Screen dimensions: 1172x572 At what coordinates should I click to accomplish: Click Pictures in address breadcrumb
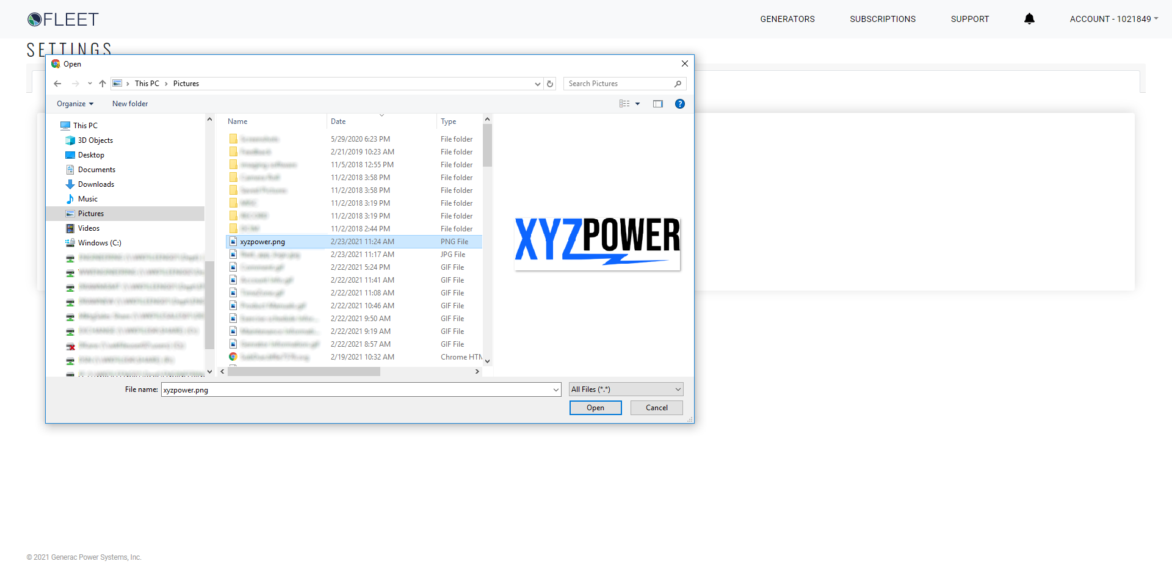point(186,84)
